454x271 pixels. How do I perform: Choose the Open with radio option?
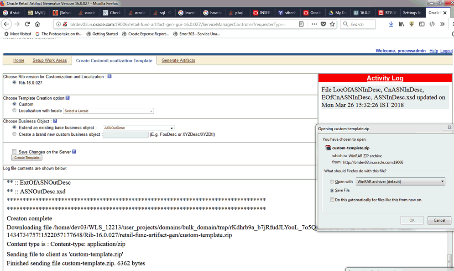332,181
